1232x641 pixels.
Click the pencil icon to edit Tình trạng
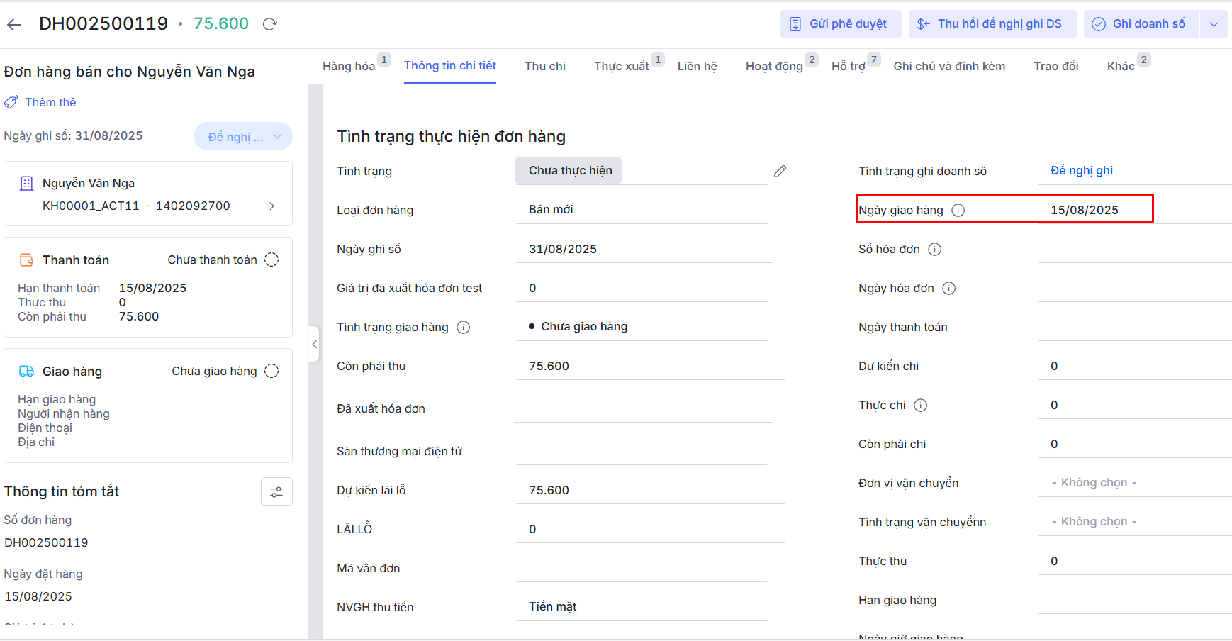point(780,171)
